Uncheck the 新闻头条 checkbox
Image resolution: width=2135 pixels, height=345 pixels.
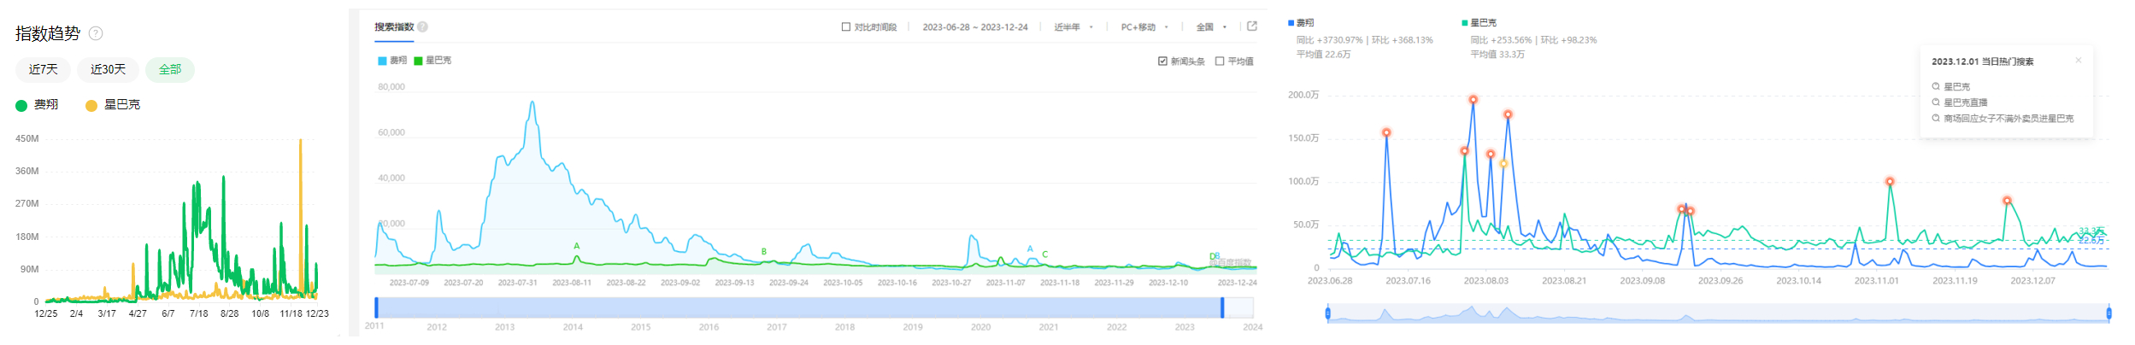pos(1162,61)
